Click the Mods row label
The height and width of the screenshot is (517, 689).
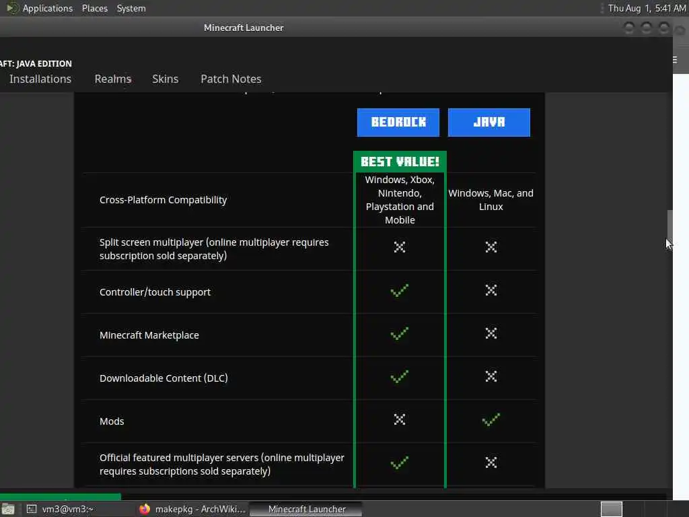tap(112, 421)
